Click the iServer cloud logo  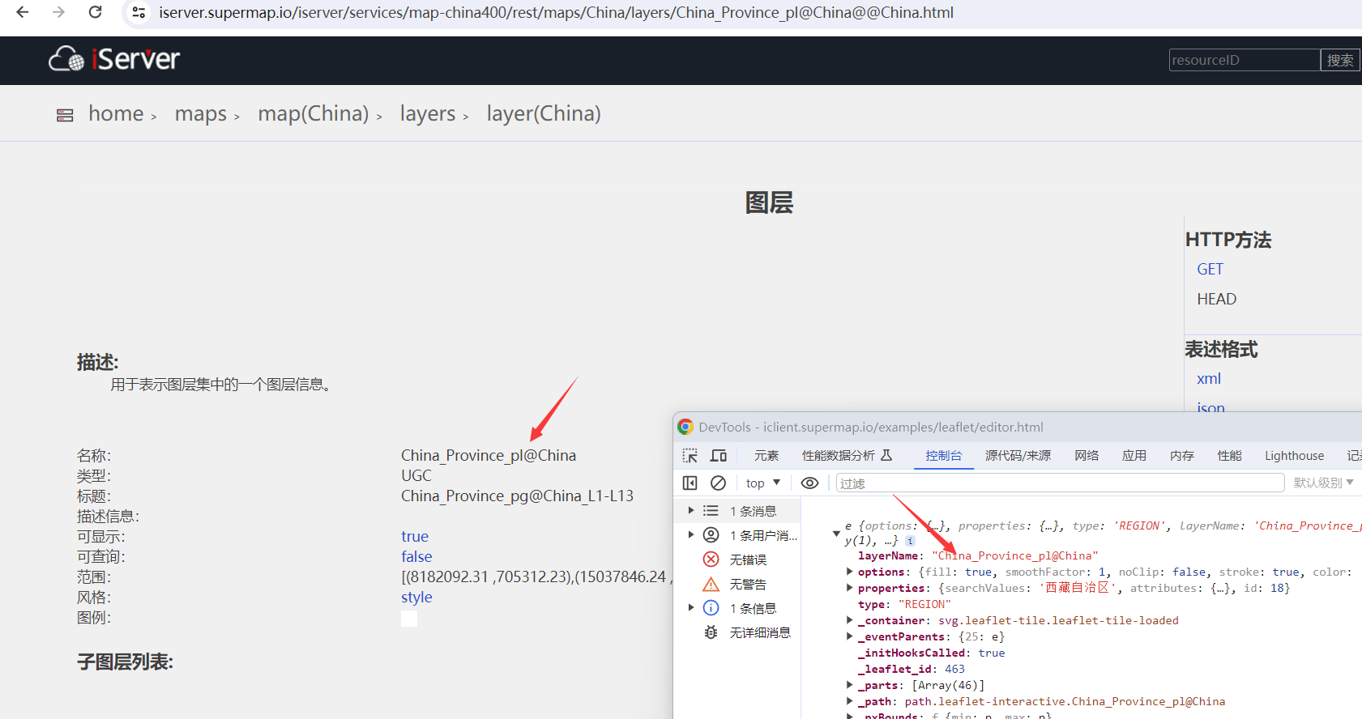click(x=66, y=59)
